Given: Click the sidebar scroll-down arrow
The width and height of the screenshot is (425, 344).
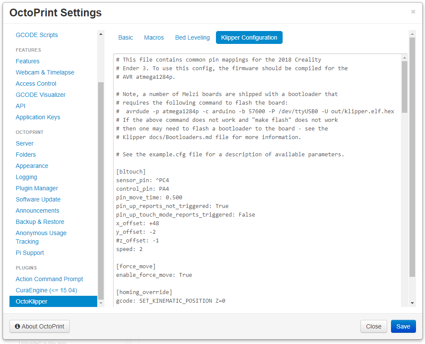Looking at the screenshot, I should click(x=101, y=303).
